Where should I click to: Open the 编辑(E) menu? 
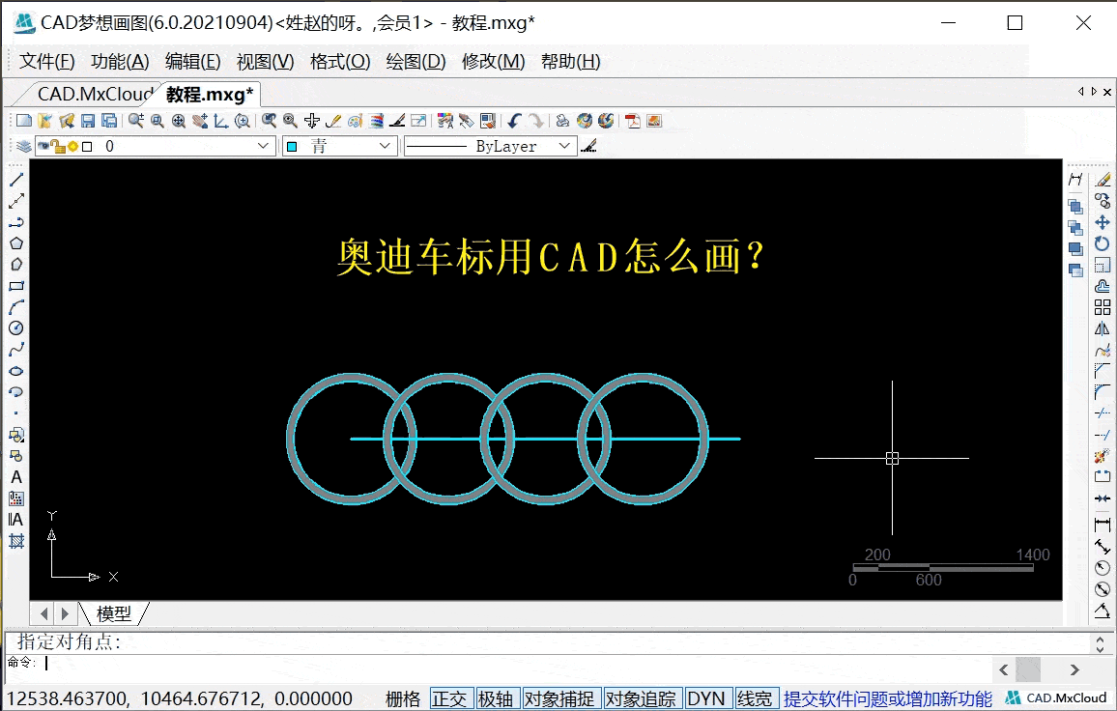point(193,62)
